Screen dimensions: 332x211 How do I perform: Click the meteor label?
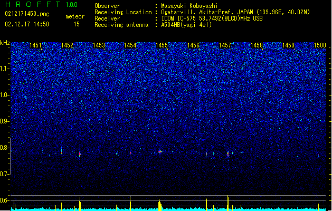pyautogui.click(x=75, y=16)
